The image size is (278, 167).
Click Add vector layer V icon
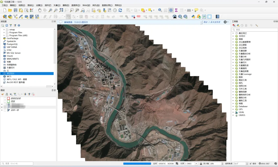click(16, 17)
